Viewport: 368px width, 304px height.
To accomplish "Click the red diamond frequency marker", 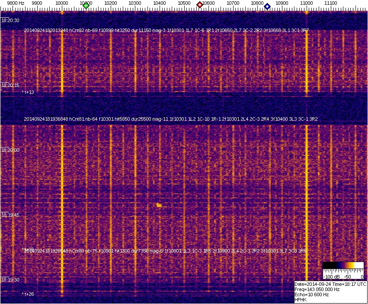I will click(x=200, y=5).
